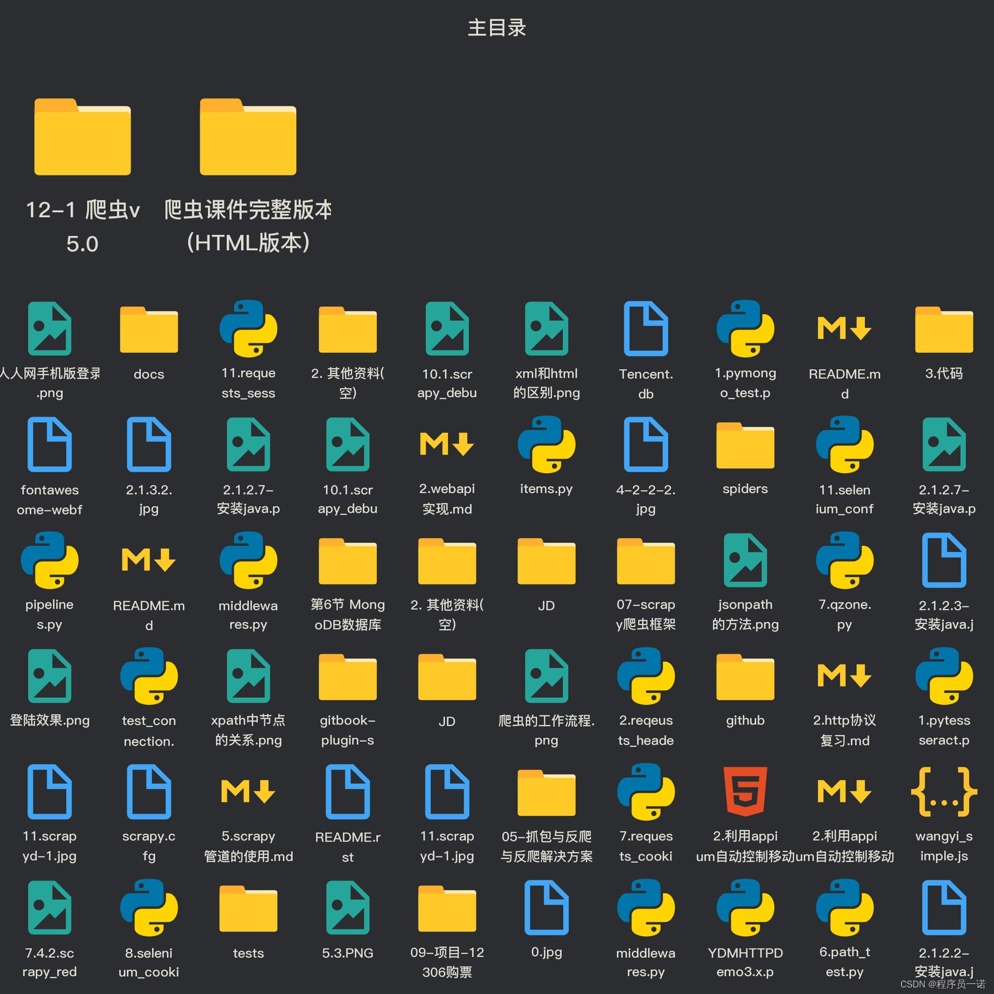This screenshot has height=994, width=994.
Task: Open HTML5 file 2.利用appium自动控制移动
Action: tap(745, 792)
